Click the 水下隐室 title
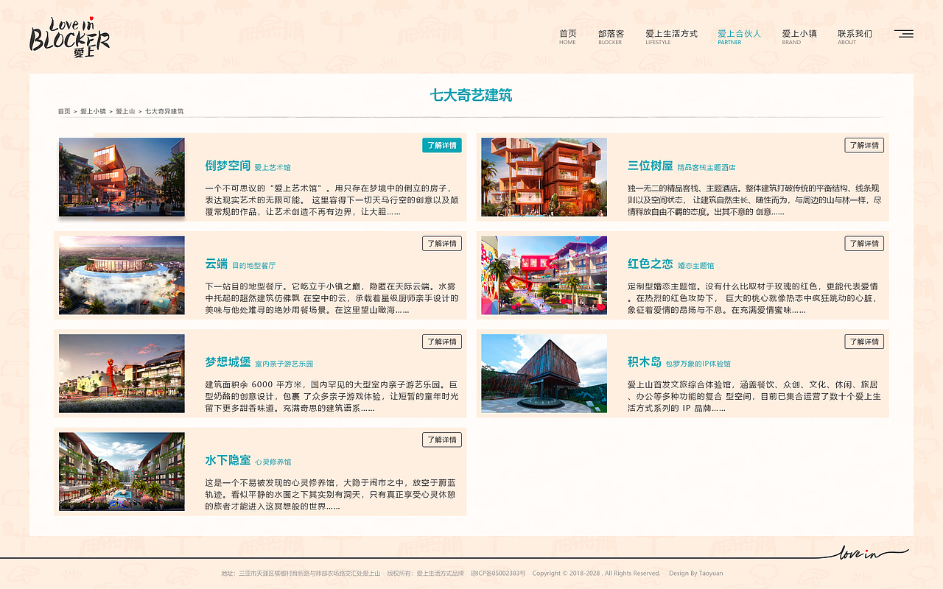Viewport: 943px width, 589px height. 228,460
